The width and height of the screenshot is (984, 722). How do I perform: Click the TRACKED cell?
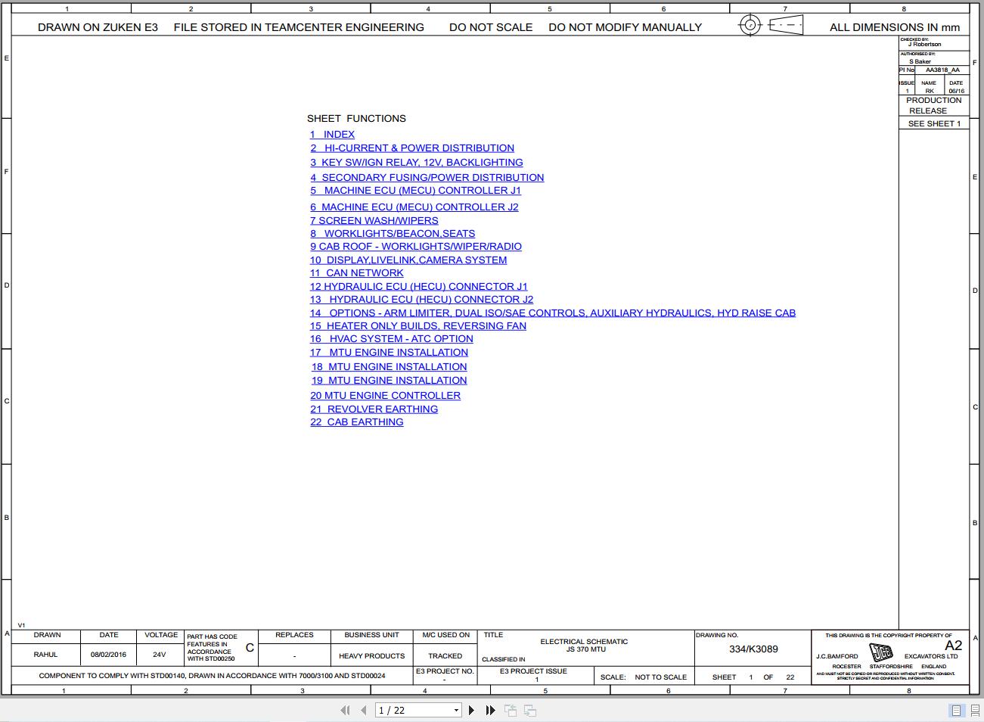point(445,656)
